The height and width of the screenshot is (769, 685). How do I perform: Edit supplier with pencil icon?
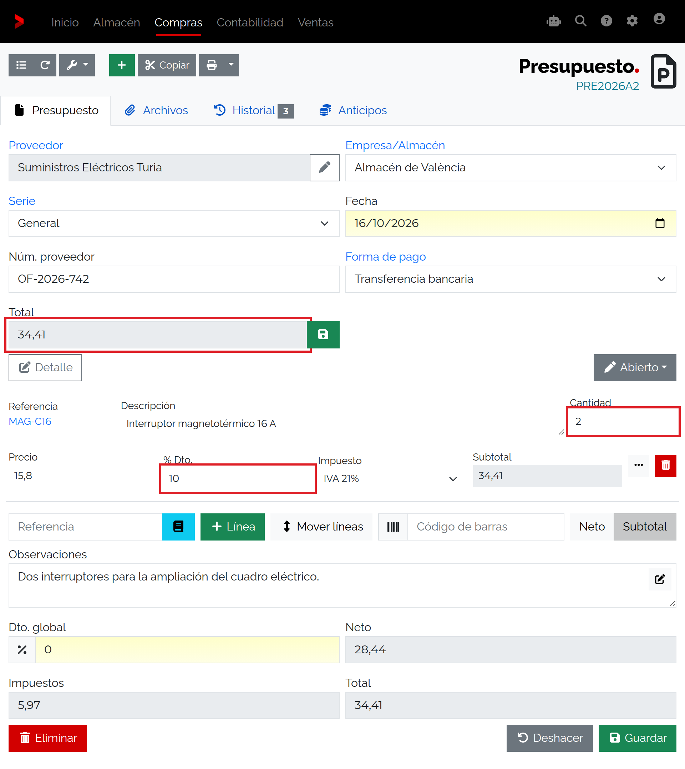pos(324,167)
